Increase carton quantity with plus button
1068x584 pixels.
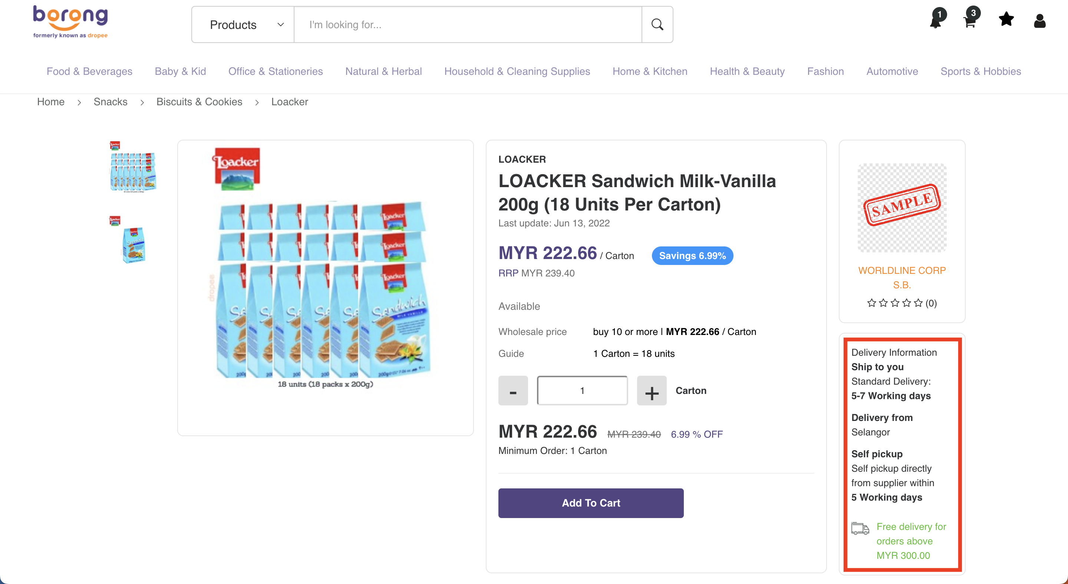coord(651,391)
